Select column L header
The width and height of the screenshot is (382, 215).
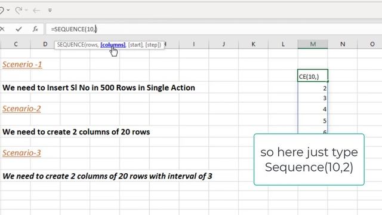(283, 44)
